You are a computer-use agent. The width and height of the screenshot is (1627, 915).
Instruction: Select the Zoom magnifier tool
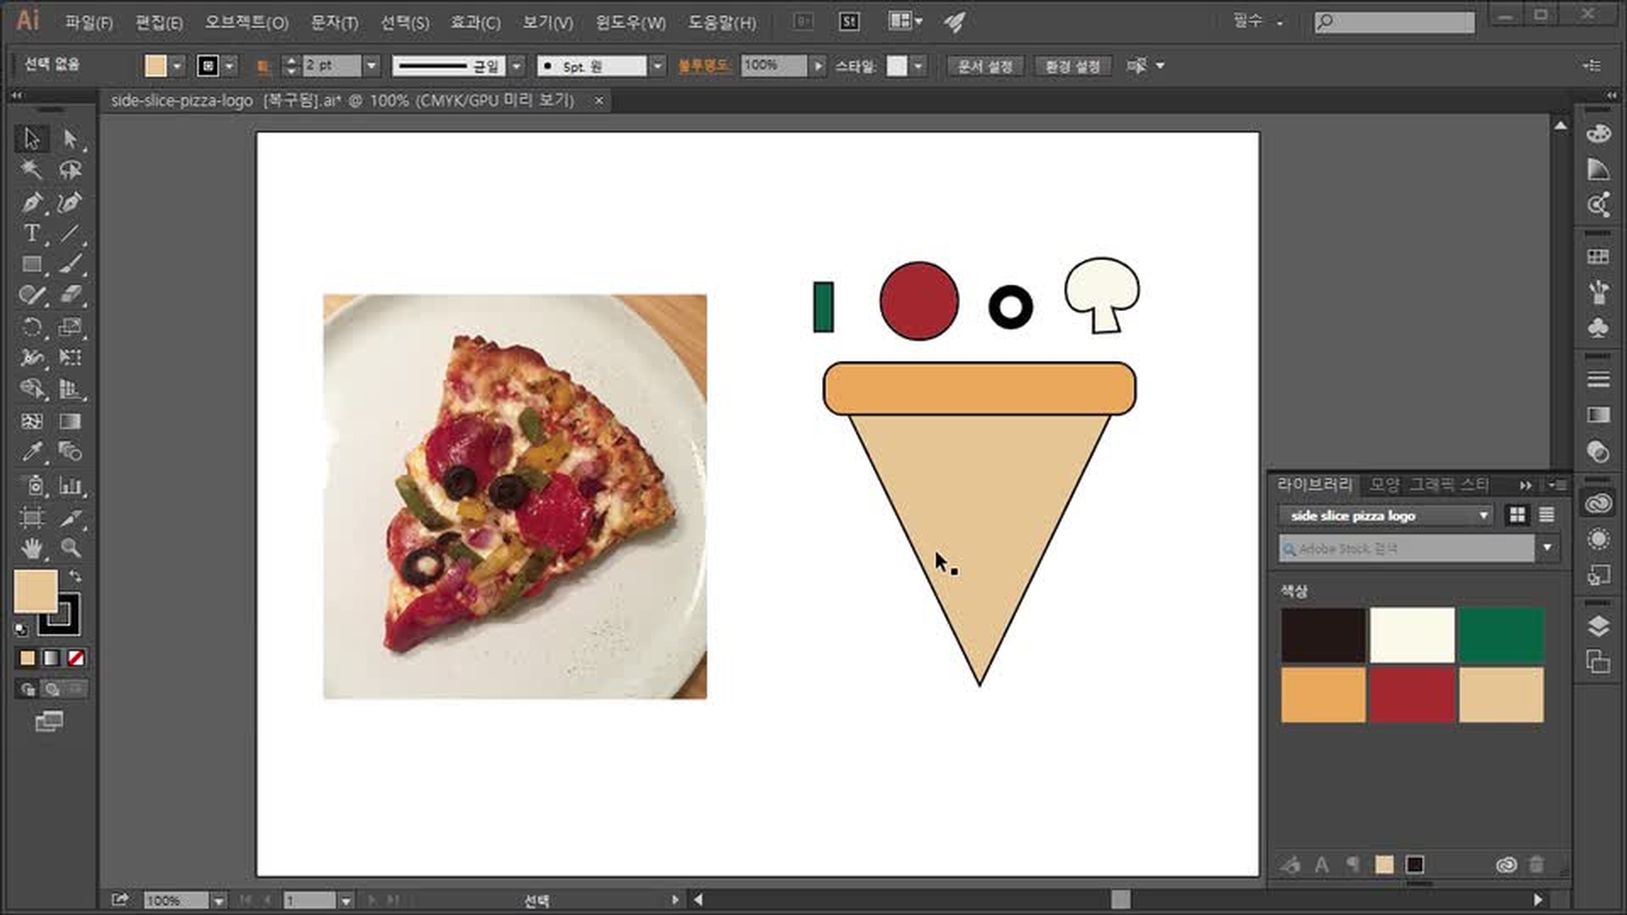point(70,548)
